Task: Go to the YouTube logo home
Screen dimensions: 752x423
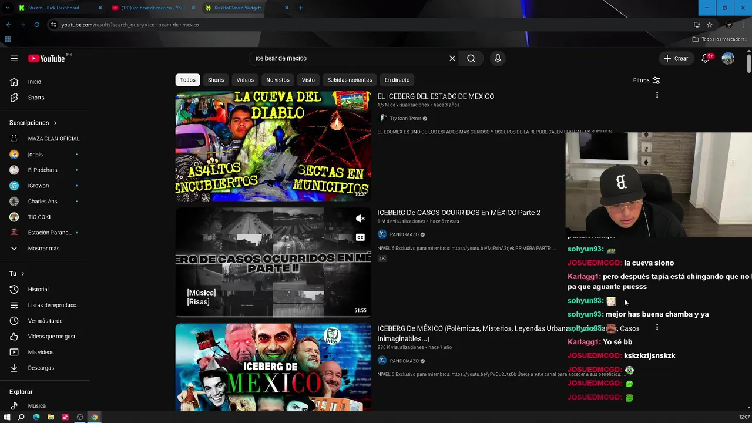Action: point(46,58)
